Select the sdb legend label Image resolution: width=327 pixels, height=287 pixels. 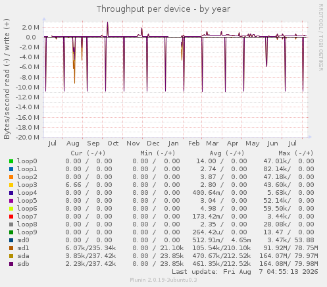coord(23,264)
